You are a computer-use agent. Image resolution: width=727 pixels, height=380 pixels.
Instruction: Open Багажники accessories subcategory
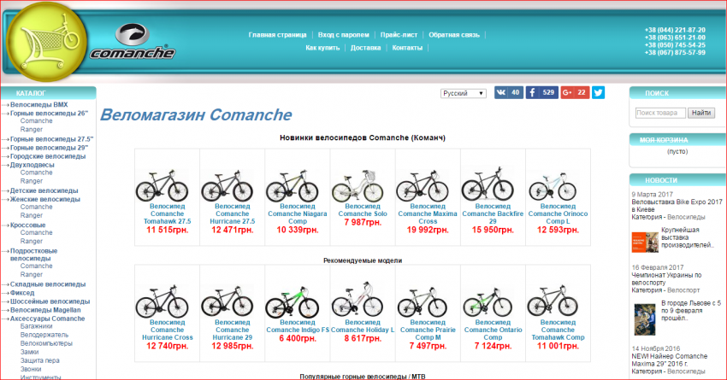[x=36, y=326]
